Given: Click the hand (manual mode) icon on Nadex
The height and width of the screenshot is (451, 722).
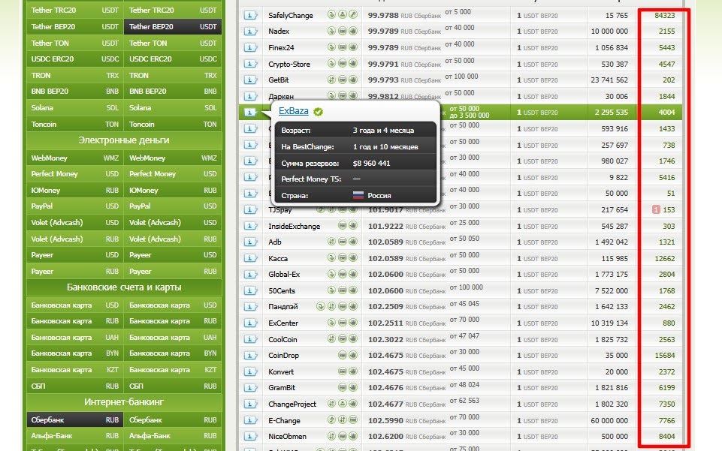Looking at the screenshot, I should (353, 31).
